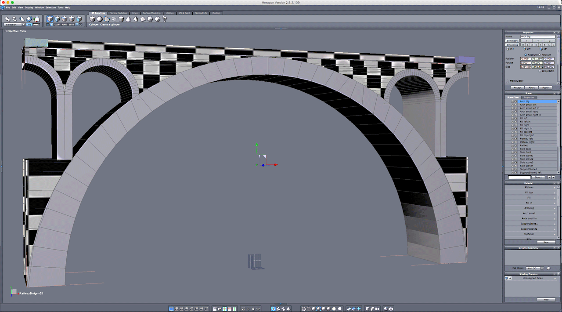Activate the Camera mode icon
Image resolution: width=562 pixels, height=312 pixels.
coord(36,25)
